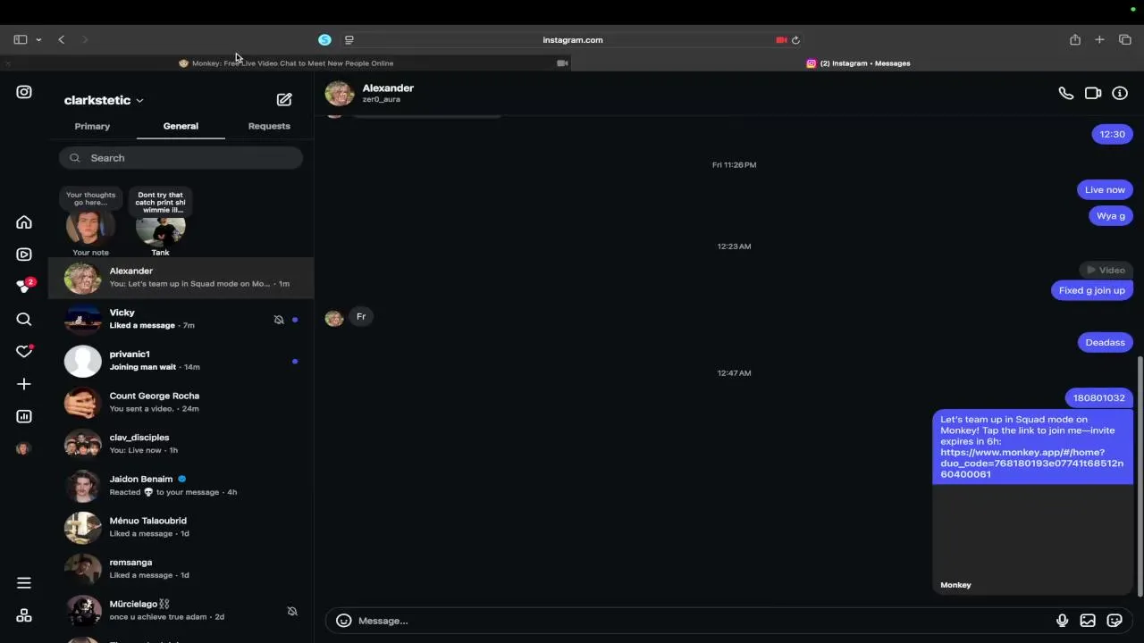
Task: Open the Dashboard chart icon in sidebar
Action: [x=24, y=416]
